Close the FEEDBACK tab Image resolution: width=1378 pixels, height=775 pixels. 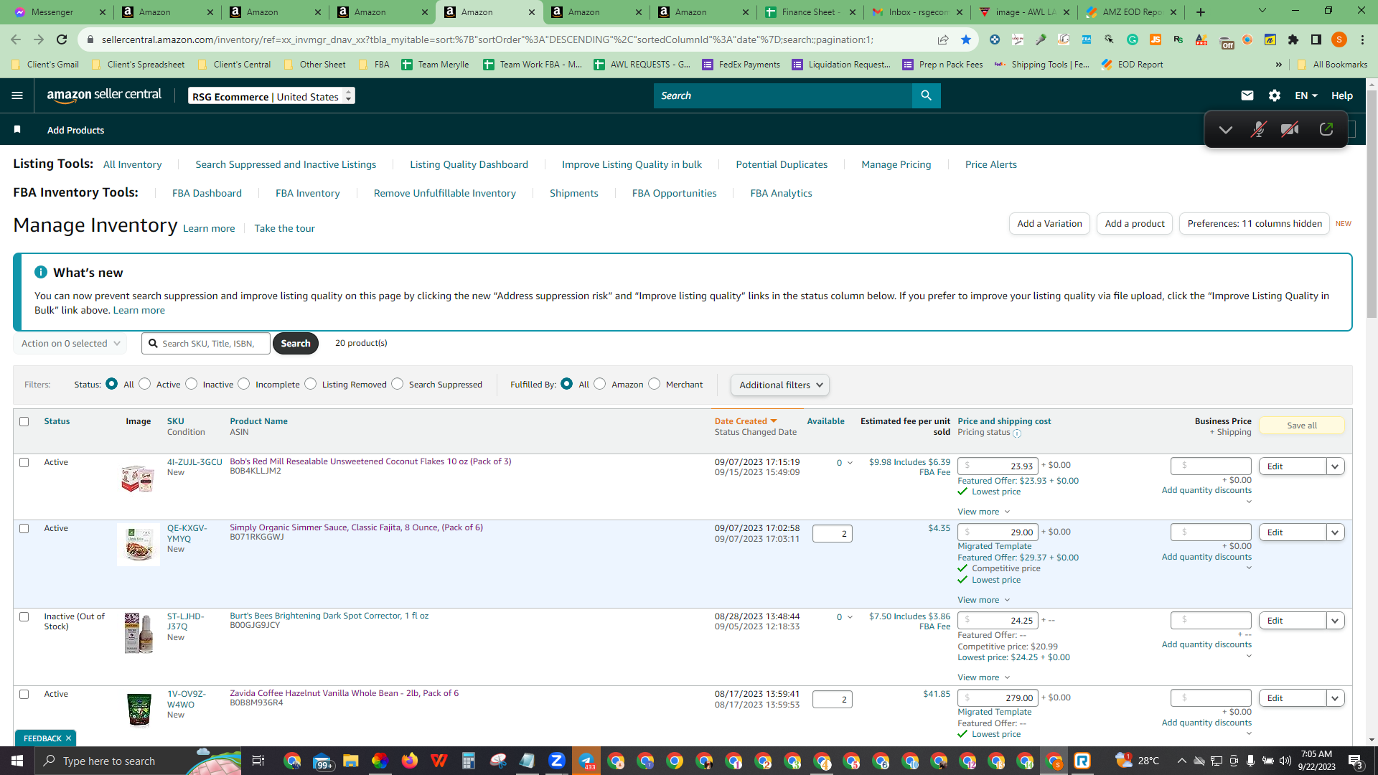[68, 738]
